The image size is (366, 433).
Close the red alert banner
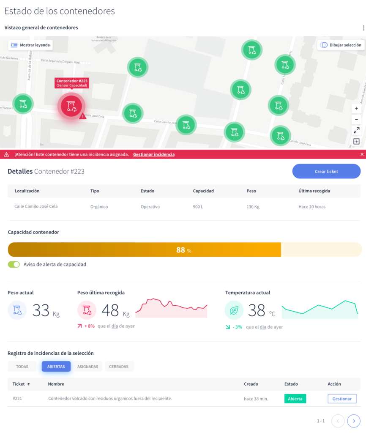(362, 154)
